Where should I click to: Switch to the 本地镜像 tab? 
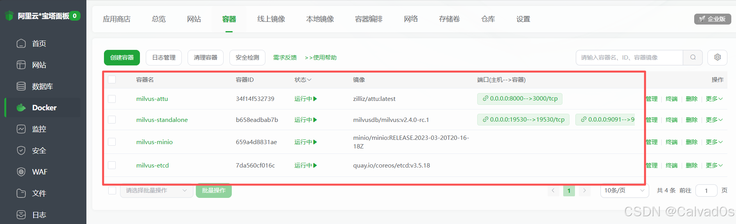coord(320,19)
